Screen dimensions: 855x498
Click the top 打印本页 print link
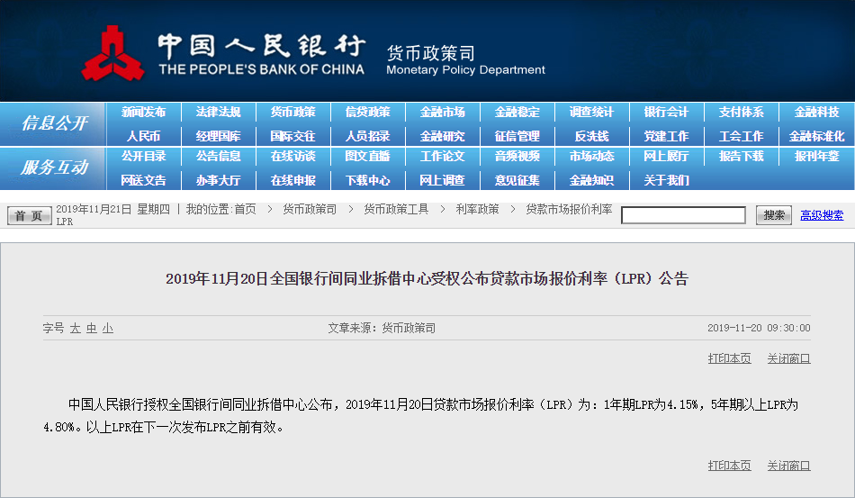(x=729, y=358)
